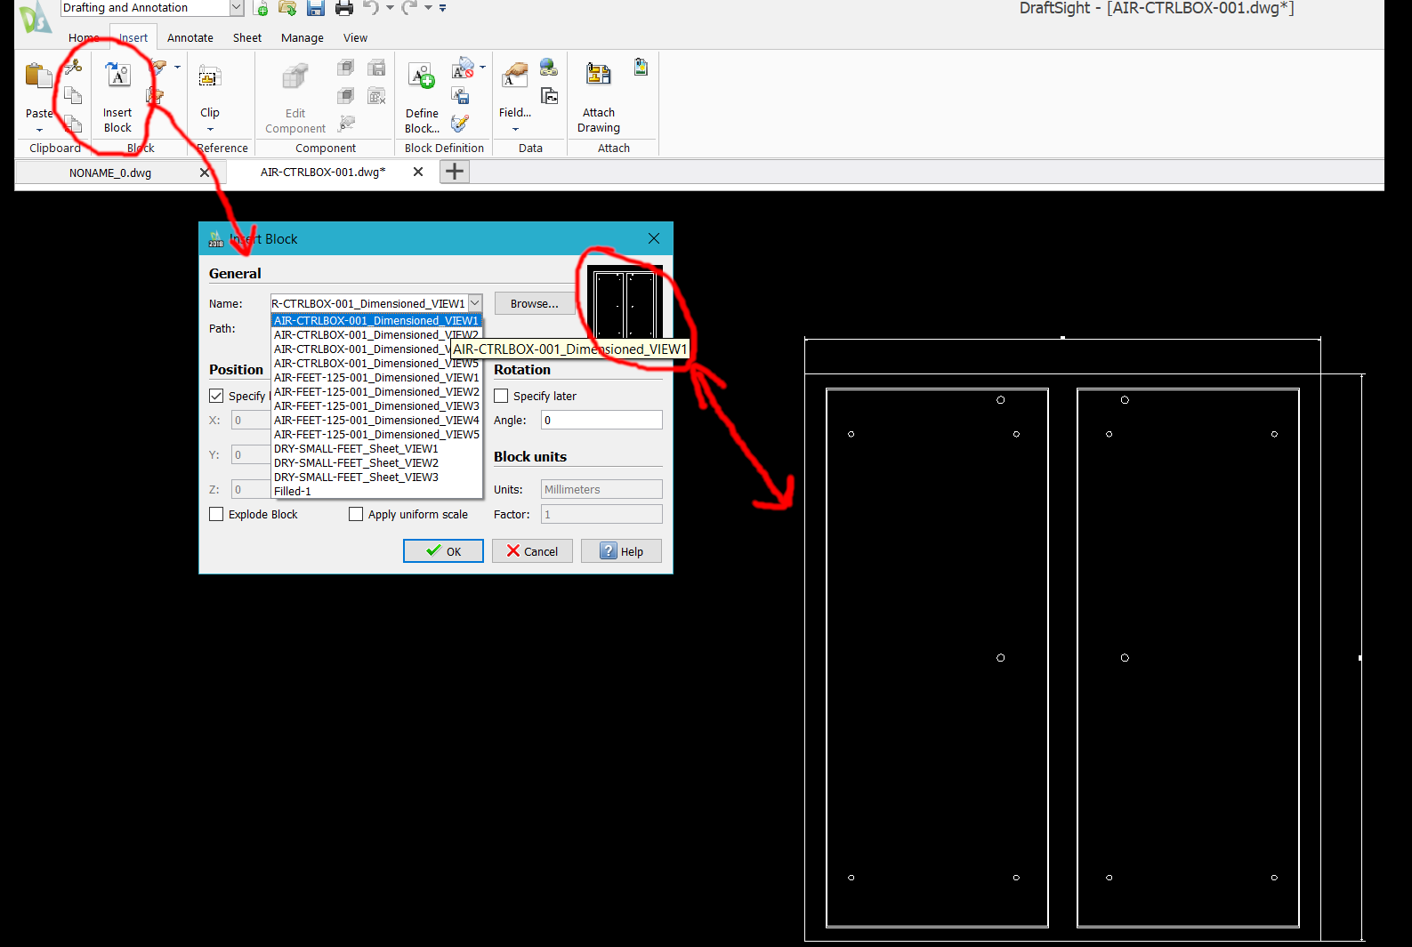
Task: Switch to the Home ribbon tab
Action: click(84, 38)
